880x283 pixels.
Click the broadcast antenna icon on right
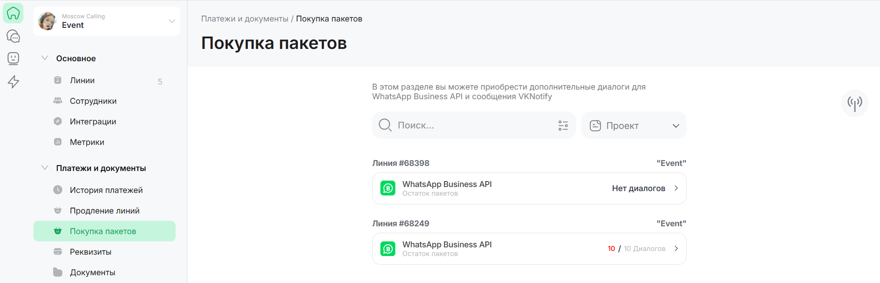pyautogui.click(x=854, y=103)
